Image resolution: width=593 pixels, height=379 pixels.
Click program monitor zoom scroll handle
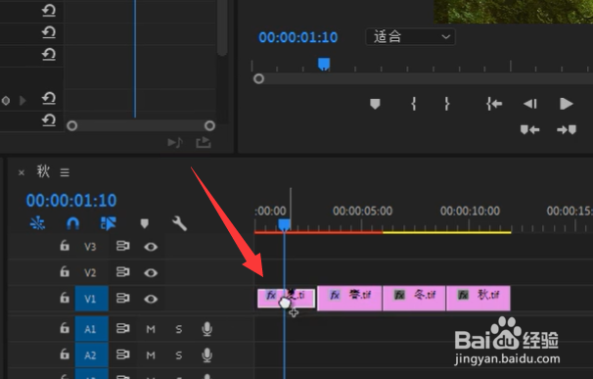[258, 78]
